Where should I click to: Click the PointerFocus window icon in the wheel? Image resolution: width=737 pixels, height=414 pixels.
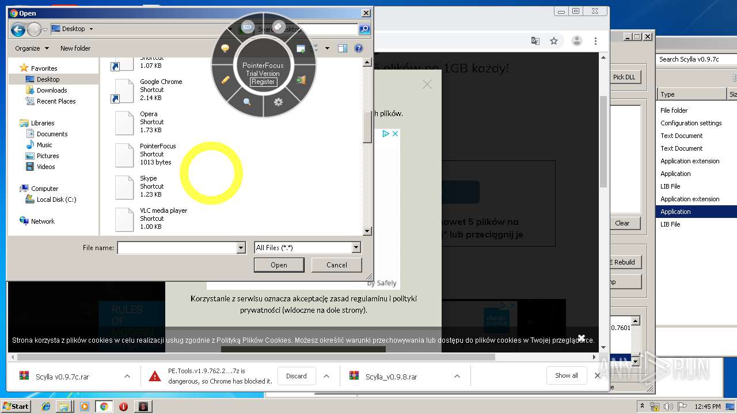(x=301, y=49)
